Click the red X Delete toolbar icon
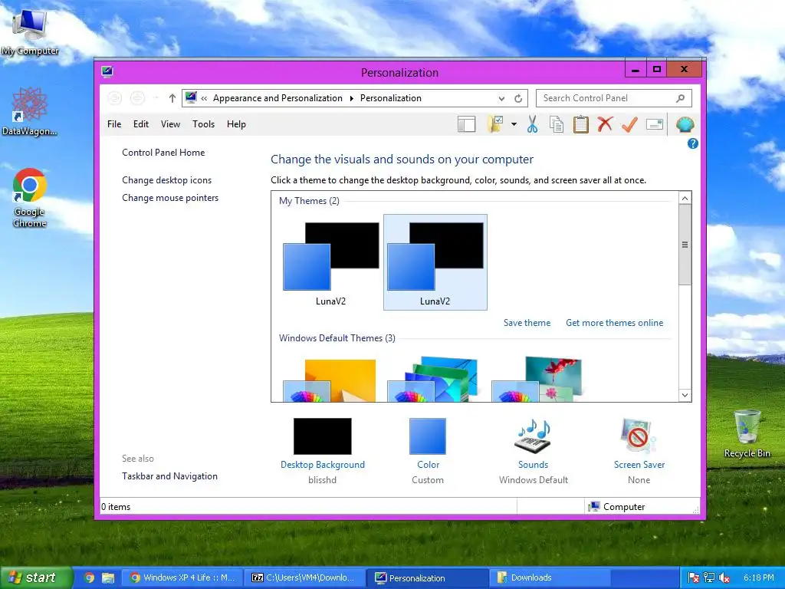 coord(605,123)
